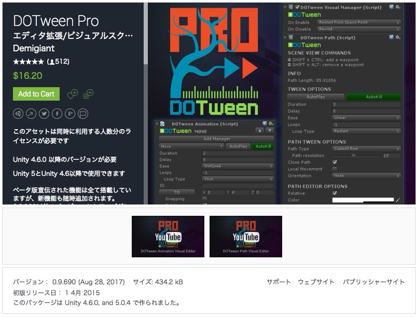
Task: Open help icon for DOTween Visual Manager
Action: 391,7
